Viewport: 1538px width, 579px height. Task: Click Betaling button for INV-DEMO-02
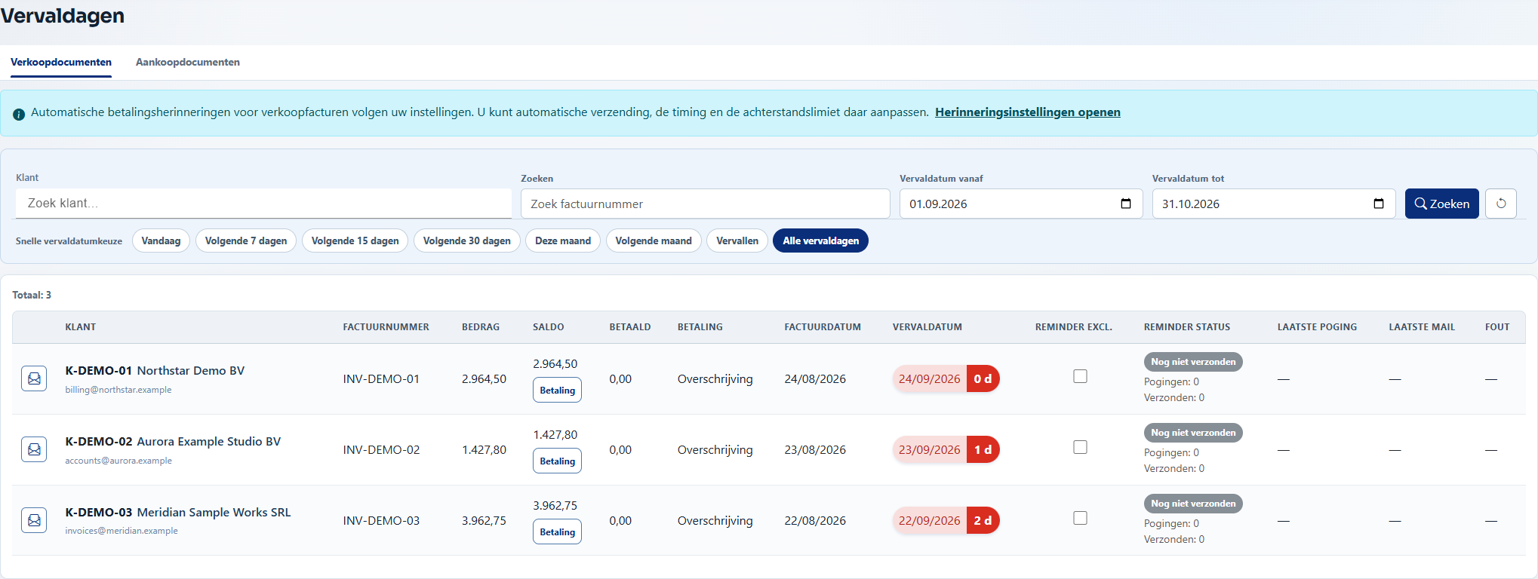[558, 461]
